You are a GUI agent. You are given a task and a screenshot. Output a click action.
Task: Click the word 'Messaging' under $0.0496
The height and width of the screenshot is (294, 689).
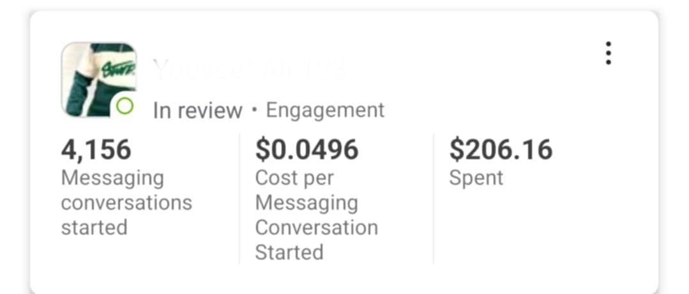(306, 203)
